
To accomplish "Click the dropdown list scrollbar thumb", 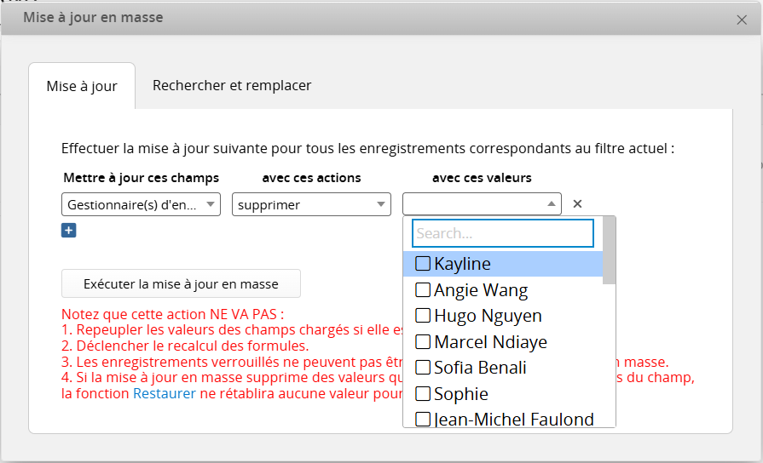I will click(609, 249).
